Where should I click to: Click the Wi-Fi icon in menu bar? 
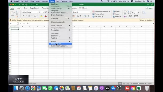(108, 1)
